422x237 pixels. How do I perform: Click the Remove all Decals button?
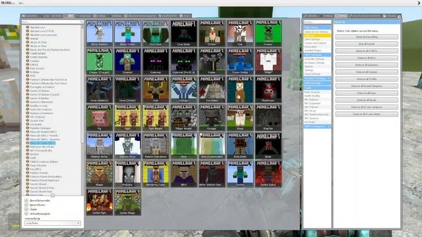point(367,100)
